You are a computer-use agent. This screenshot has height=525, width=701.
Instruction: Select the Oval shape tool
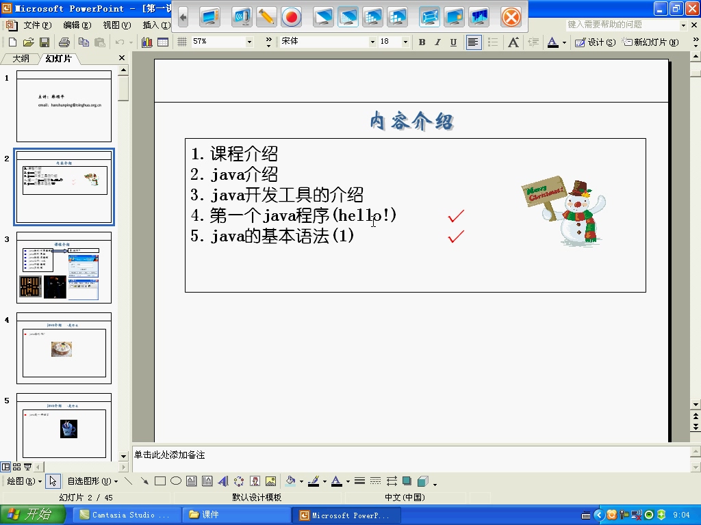click(176, 481)
